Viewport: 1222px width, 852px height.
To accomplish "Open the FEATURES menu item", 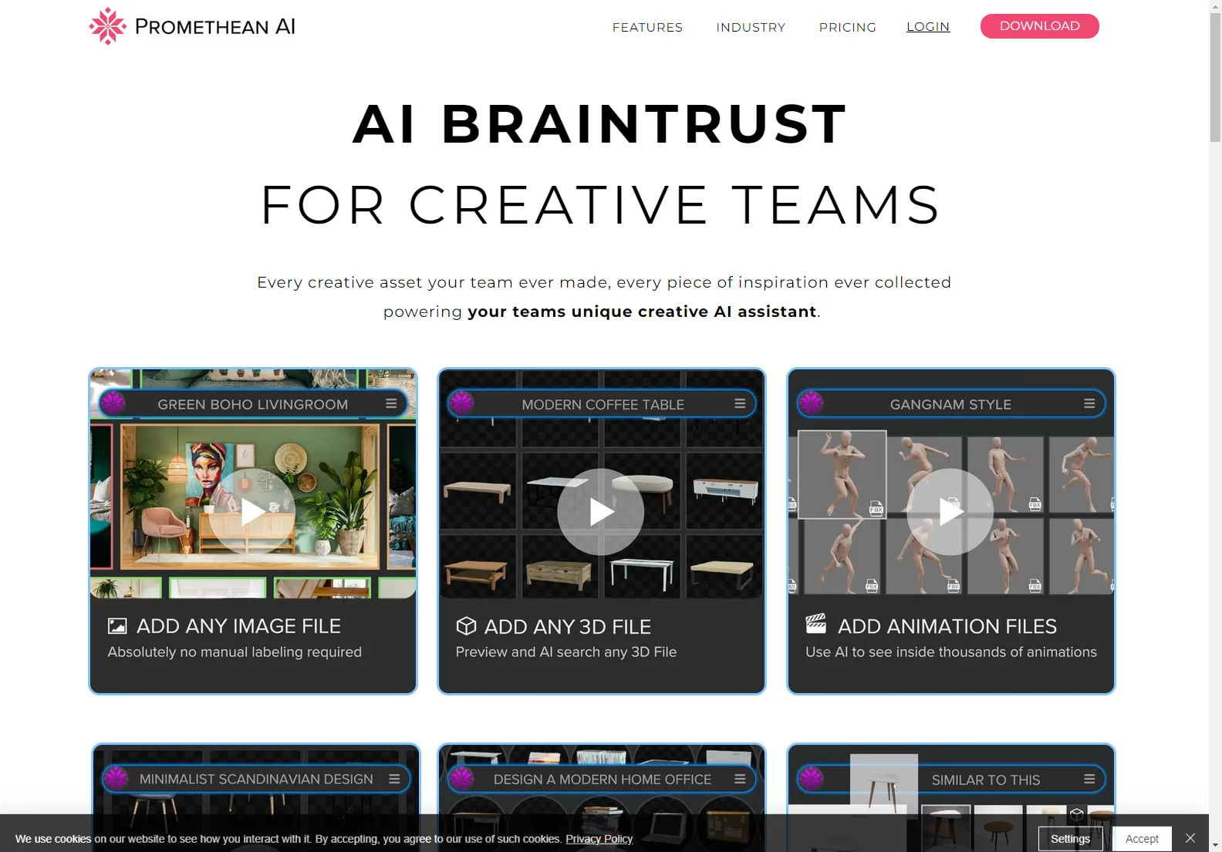I will pos(647,27).
